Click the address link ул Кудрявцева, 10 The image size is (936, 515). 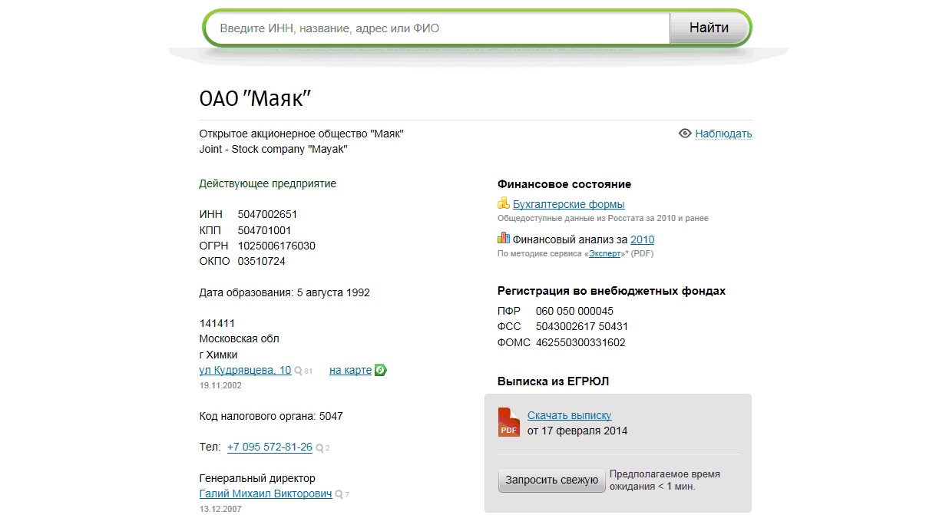(x=245, y=370)
